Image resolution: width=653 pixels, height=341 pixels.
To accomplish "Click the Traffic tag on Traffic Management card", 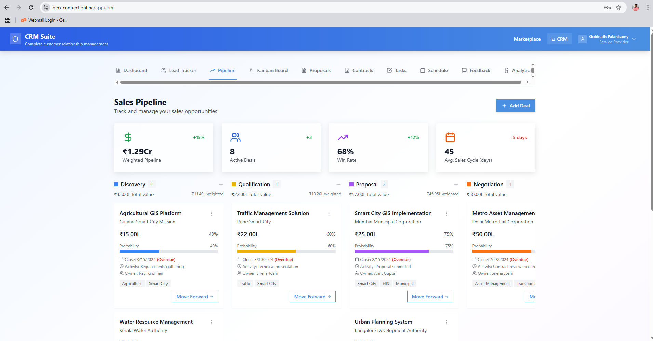I will pyautogui.click(x=245, y=284).
